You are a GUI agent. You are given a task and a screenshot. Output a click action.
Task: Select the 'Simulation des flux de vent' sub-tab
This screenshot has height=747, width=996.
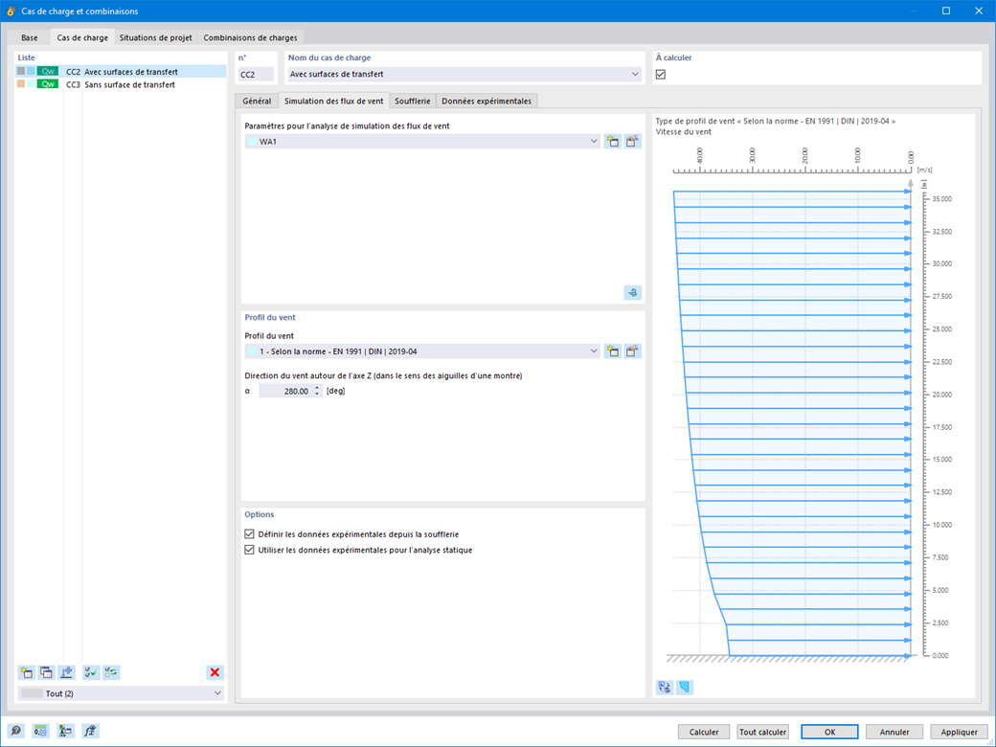(x=333, y=101)
